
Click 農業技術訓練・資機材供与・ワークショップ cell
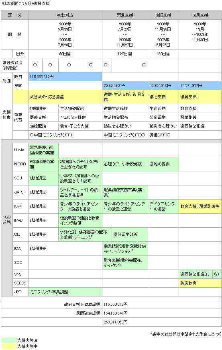pos(125,249)
